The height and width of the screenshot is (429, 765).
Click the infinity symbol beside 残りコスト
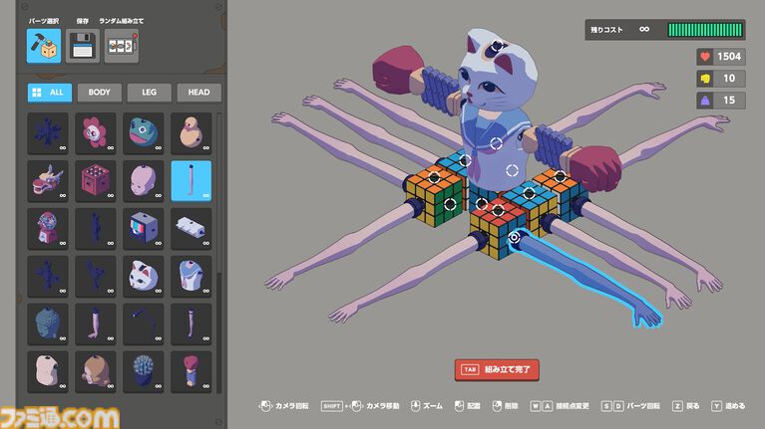tap(644, 29)
